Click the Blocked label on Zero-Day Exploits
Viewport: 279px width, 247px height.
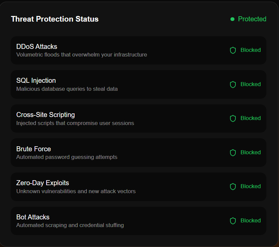point(250,186)
